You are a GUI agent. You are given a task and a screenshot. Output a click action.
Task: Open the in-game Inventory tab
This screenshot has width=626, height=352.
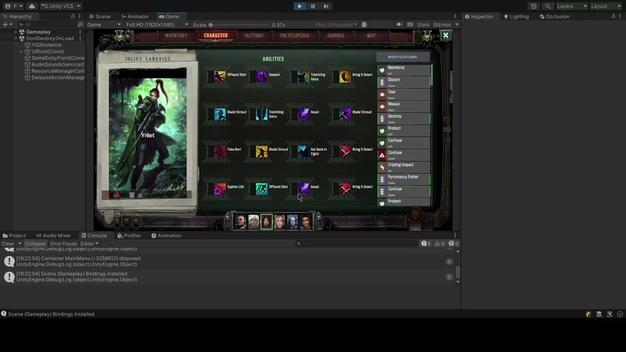(x=176, y=35)
